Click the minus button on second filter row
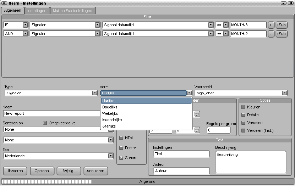 (271, 34)
